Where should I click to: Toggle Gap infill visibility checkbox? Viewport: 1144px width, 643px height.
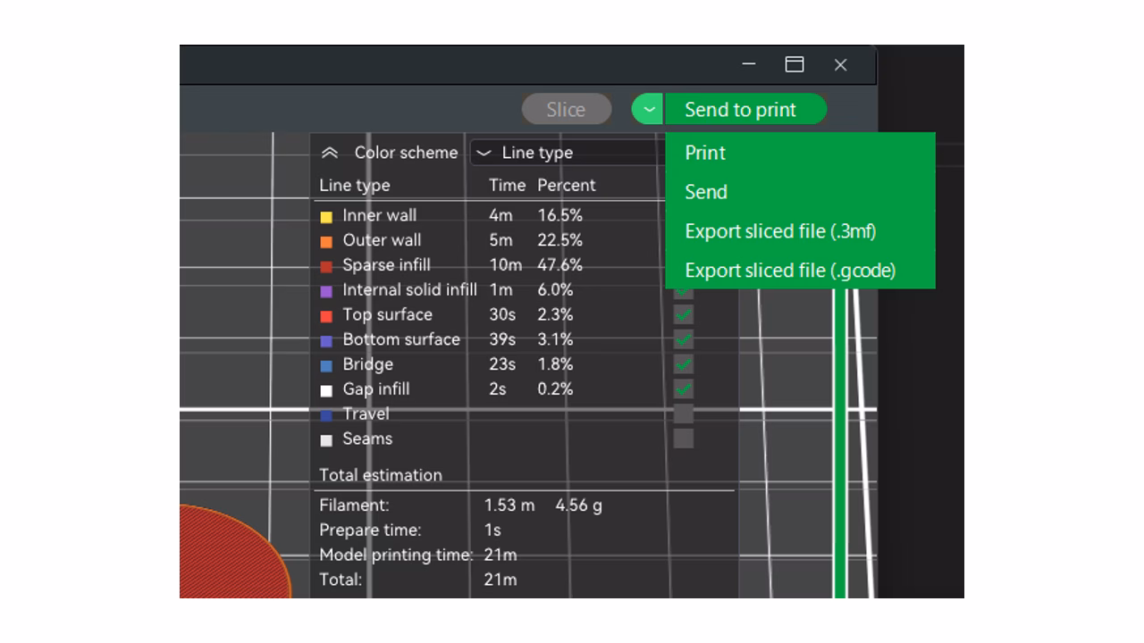click(683, 389)
